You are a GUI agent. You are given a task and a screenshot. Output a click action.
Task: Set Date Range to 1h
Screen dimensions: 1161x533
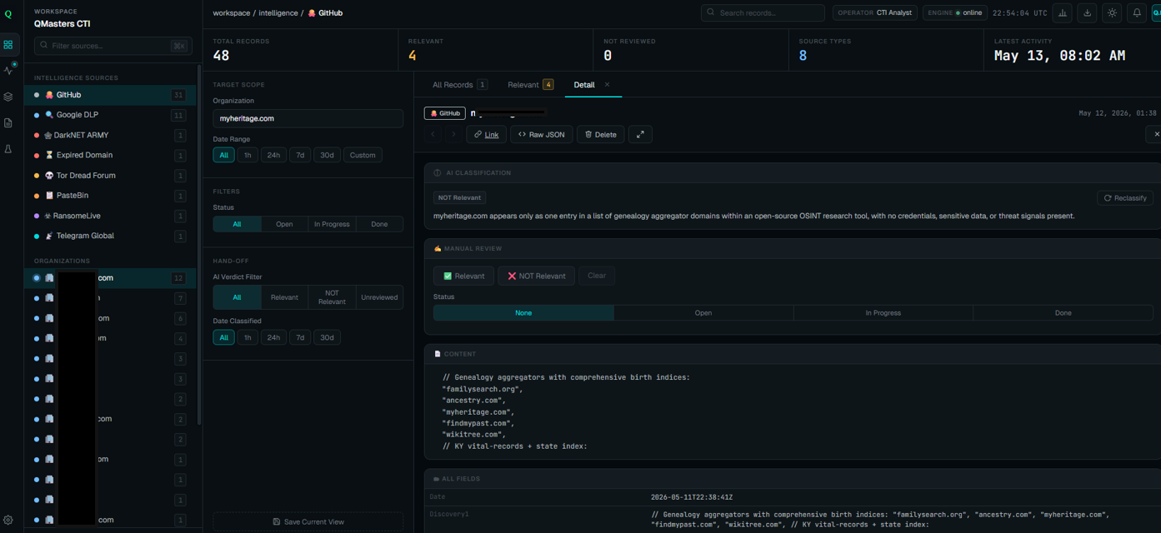(248, 155)
